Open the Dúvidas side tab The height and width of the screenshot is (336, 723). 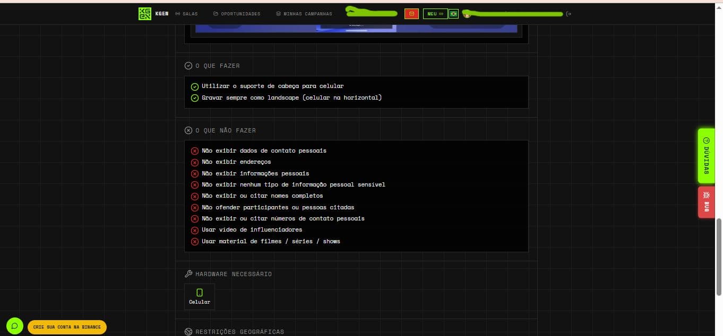706,156
